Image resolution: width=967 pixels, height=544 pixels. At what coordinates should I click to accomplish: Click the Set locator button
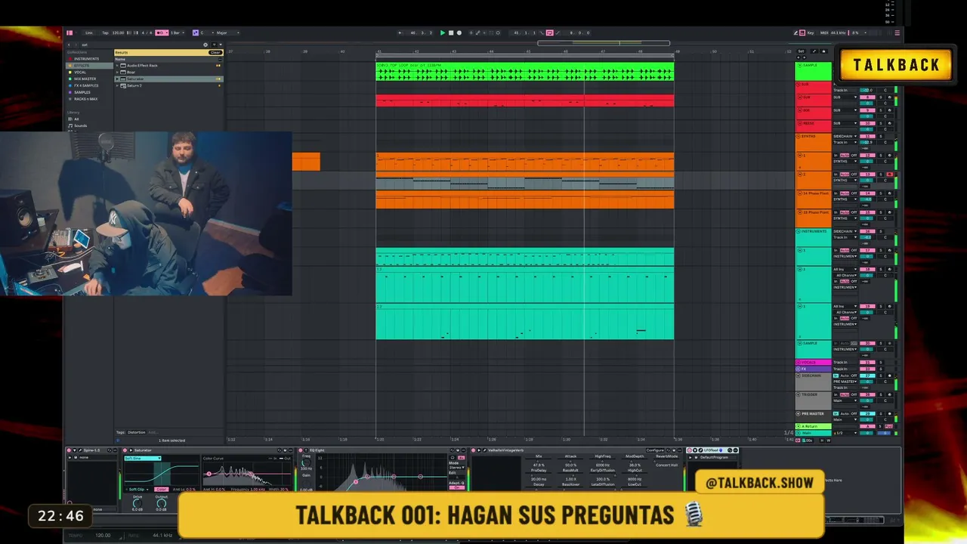point(802,51)
